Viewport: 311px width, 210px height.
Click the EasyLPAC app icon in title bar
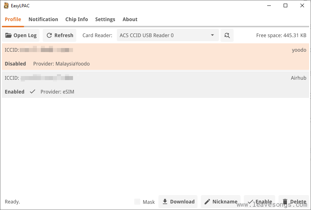pos(6,5)
